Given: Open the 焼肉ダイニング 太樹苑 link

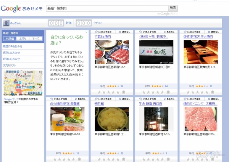Looking at the screenshot, I should tap(200, 104).
